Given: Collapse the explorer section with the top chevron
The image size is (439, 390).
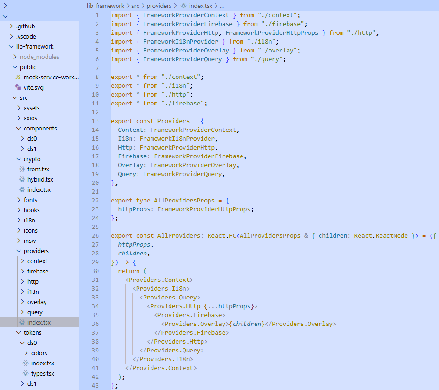Looking at the screenshot, I should coord(5,16).
